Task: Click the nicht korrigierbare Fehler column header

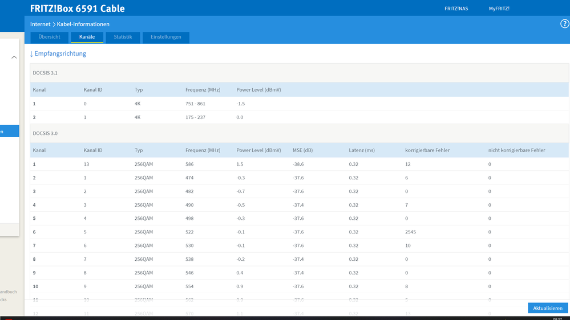Action: [x=516, y=150]
